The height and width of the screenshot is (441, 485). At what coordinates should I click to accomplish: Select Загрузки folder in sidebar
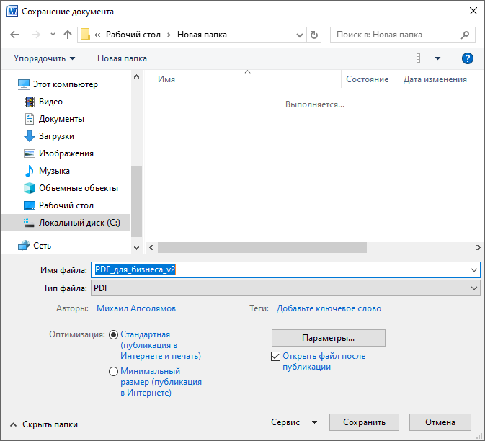pyautogui.click(x=56, y=136)
